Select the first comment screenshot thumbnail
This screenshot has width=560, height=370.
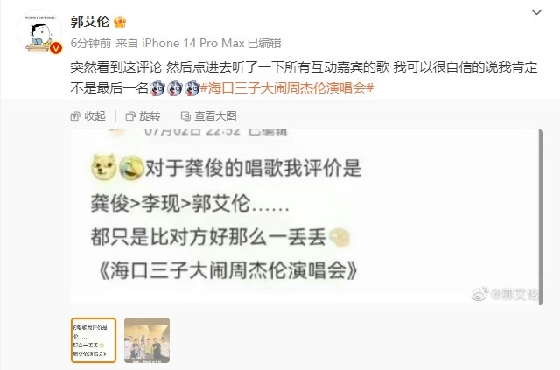(x=94, y=340)
